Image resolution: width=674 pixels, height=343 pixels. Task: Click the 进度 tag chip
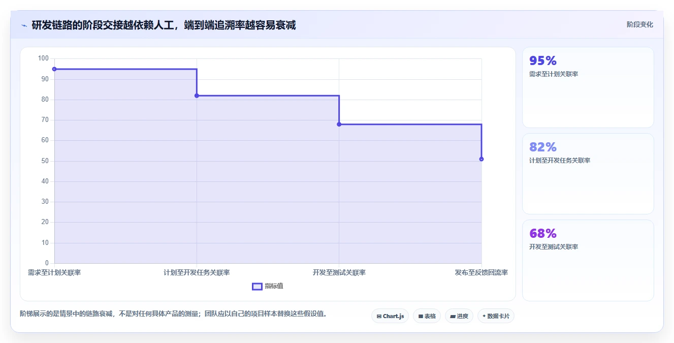coord(459,316)
